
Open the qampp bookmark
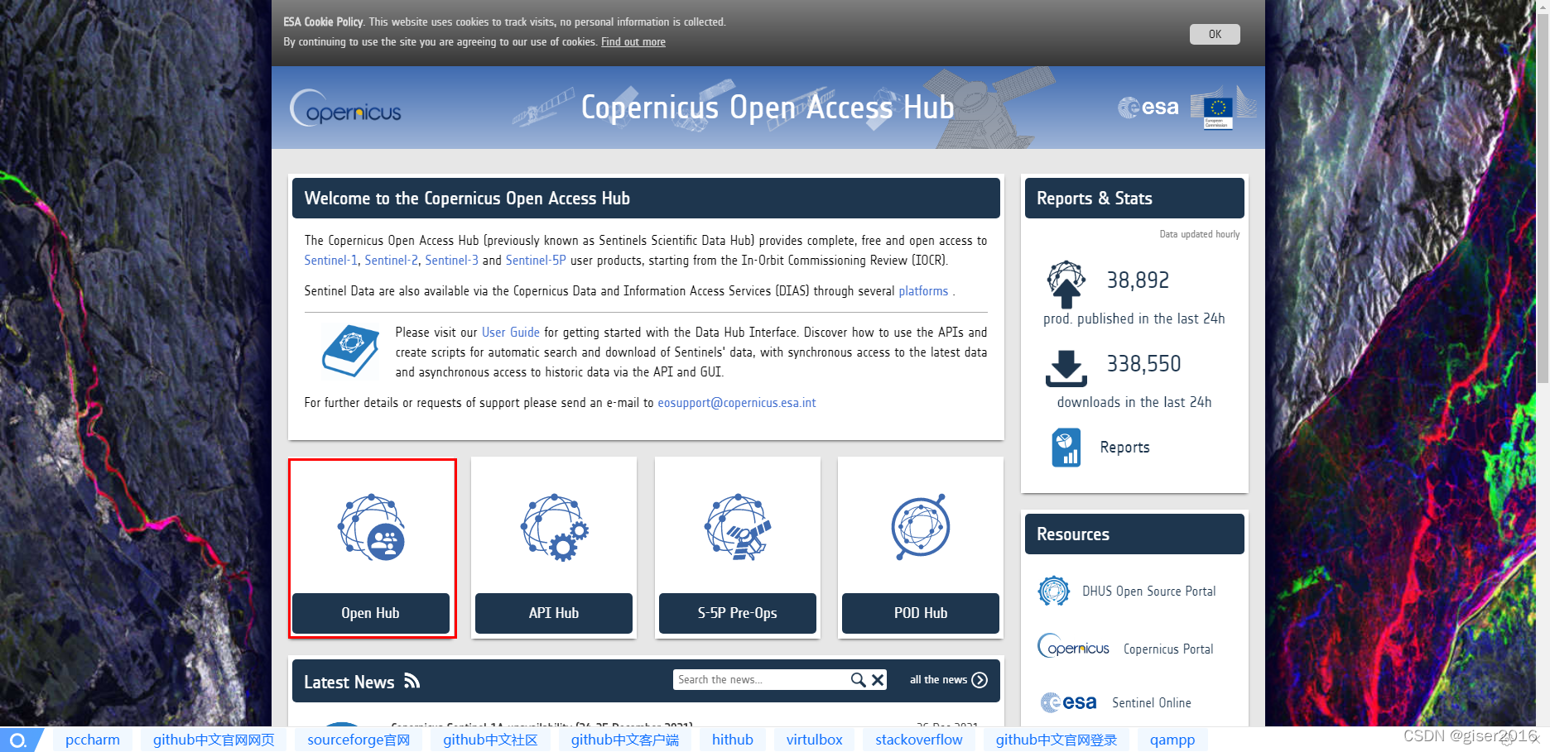1172,740
